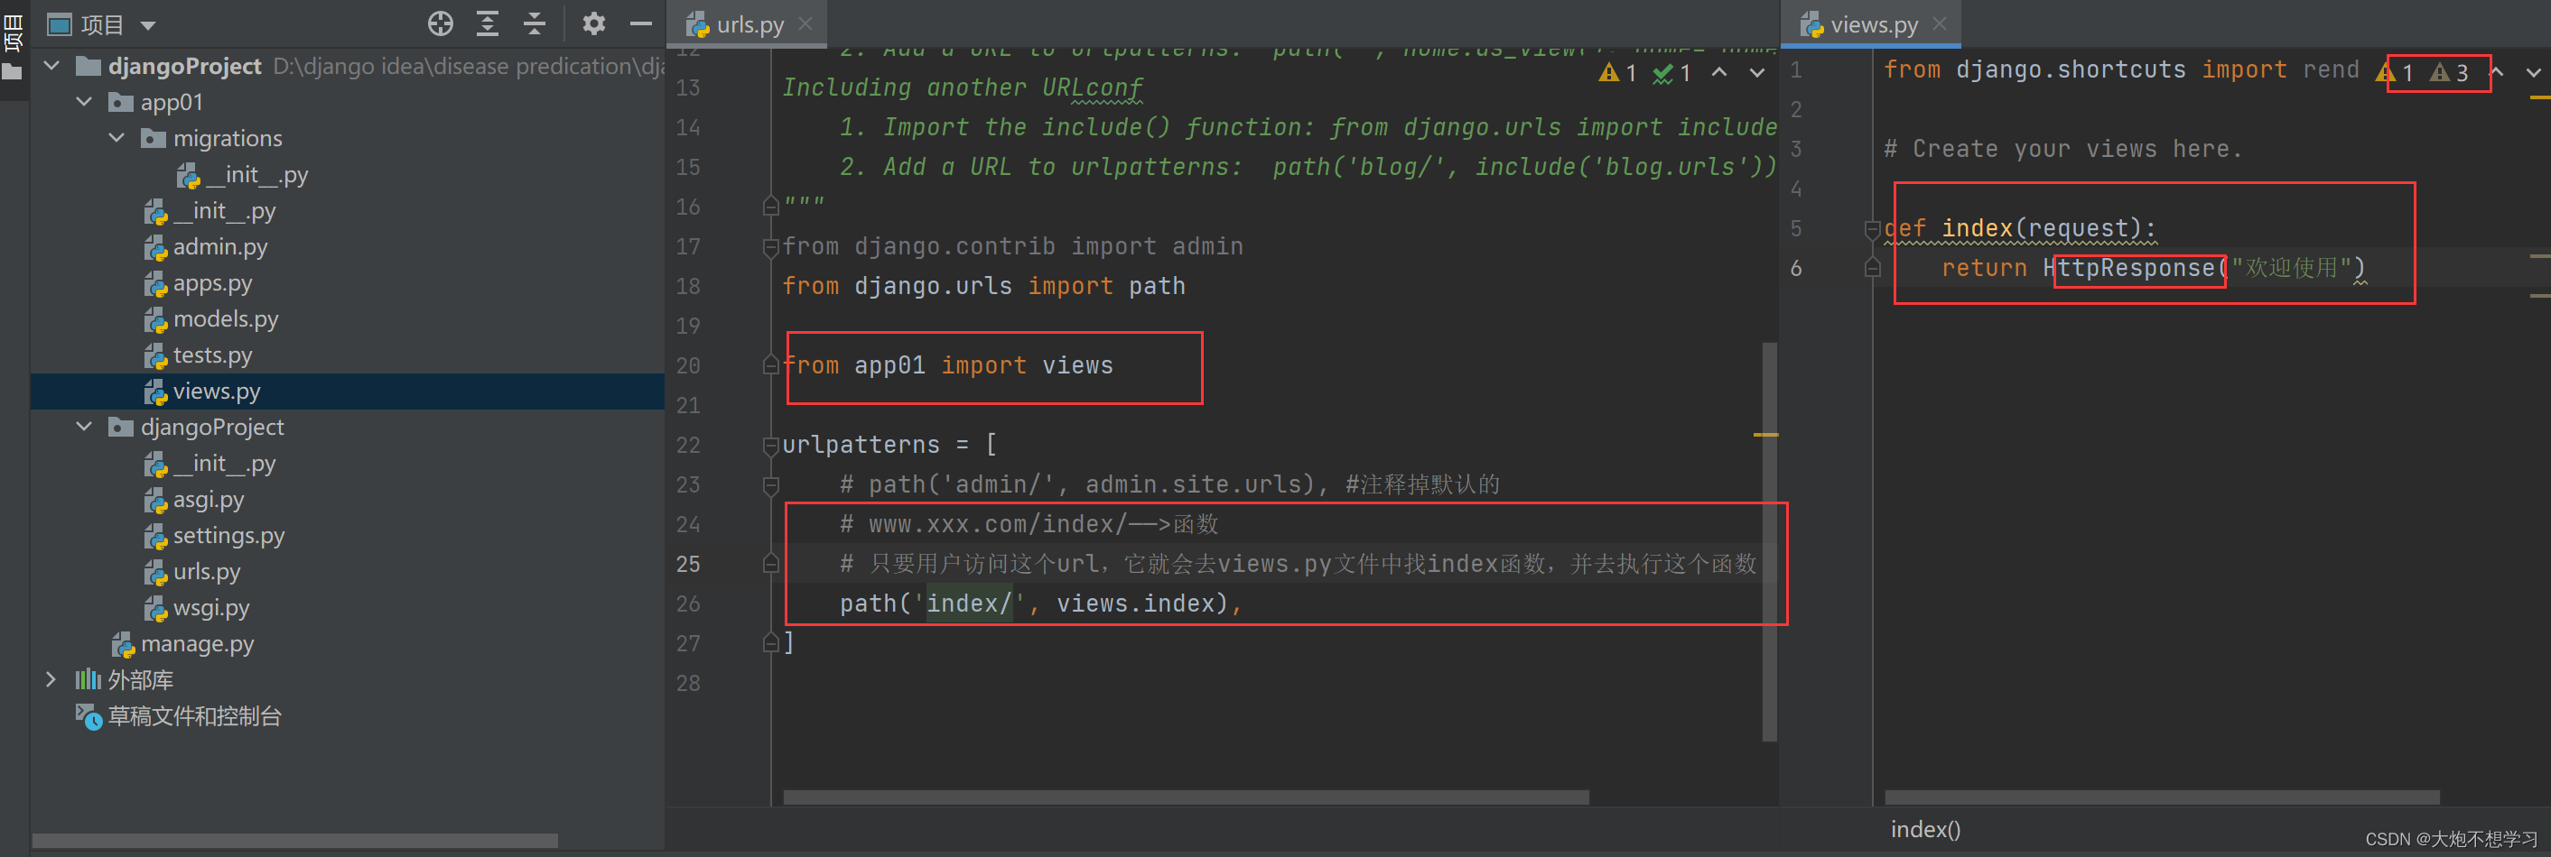The height and width of the screenshot is (857, 2551).
Task: Open urls.py in project tree
Action: coord(192,572)
